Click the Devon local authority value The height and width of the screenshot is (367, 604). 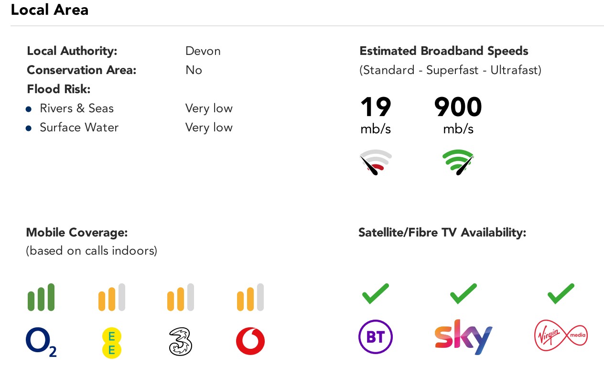(203, 51)
